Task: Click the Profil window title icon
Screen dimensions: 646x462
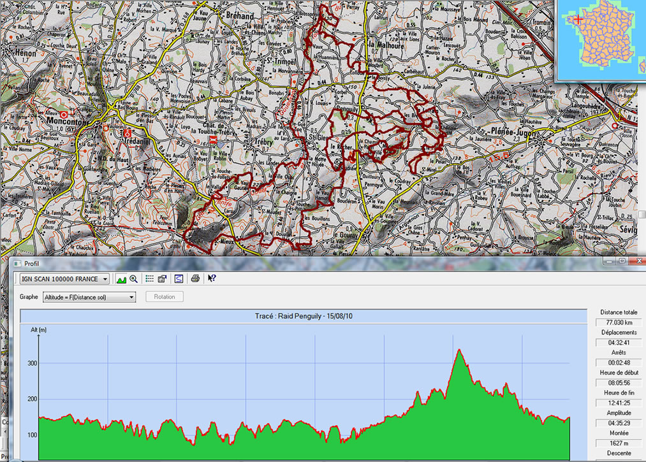Action: pos(17,263)
